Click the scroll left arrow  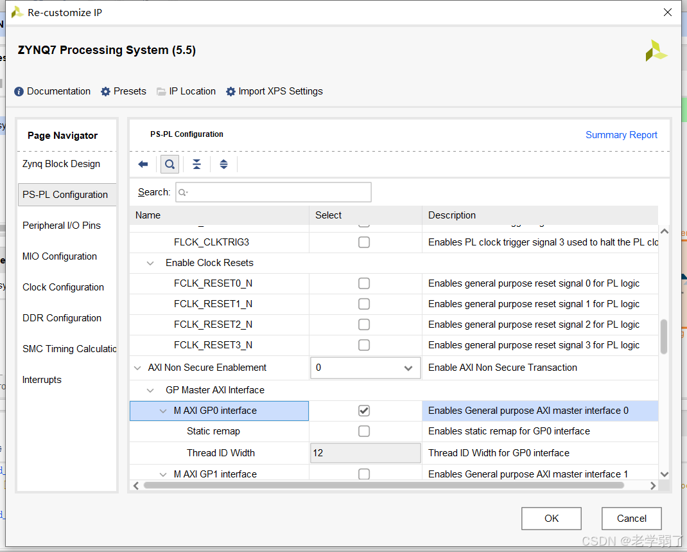[x=136, y=486]
